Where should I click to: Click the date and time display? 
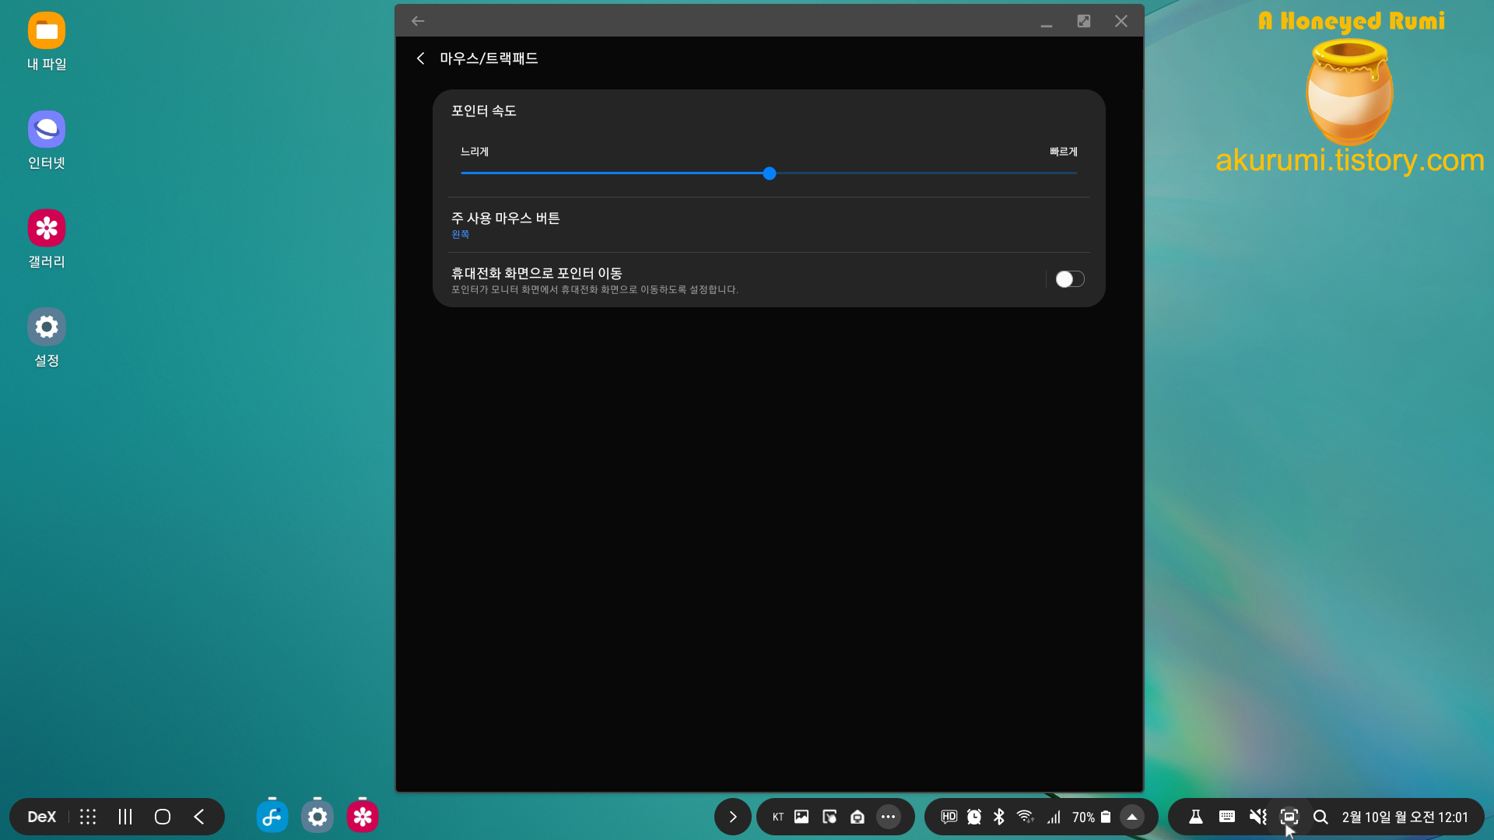click(1405, 817)
